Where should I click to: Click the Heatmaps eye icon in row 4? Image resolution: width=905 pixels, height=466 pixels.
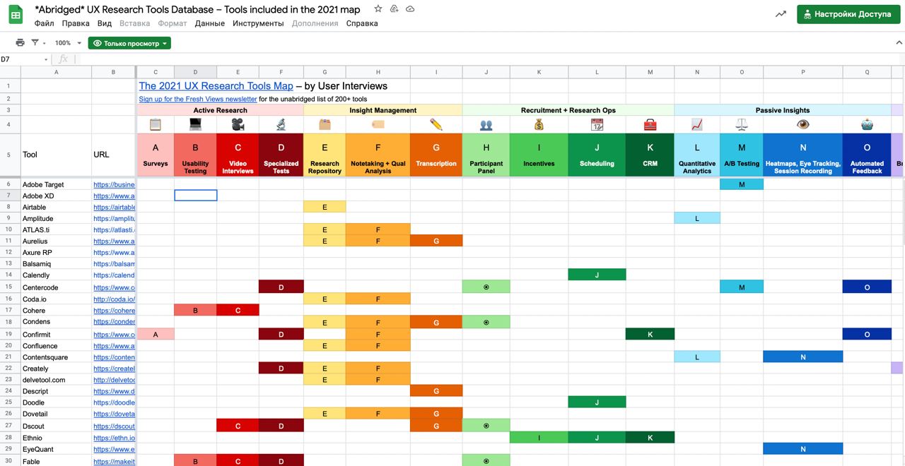click(x=802, y=124)
